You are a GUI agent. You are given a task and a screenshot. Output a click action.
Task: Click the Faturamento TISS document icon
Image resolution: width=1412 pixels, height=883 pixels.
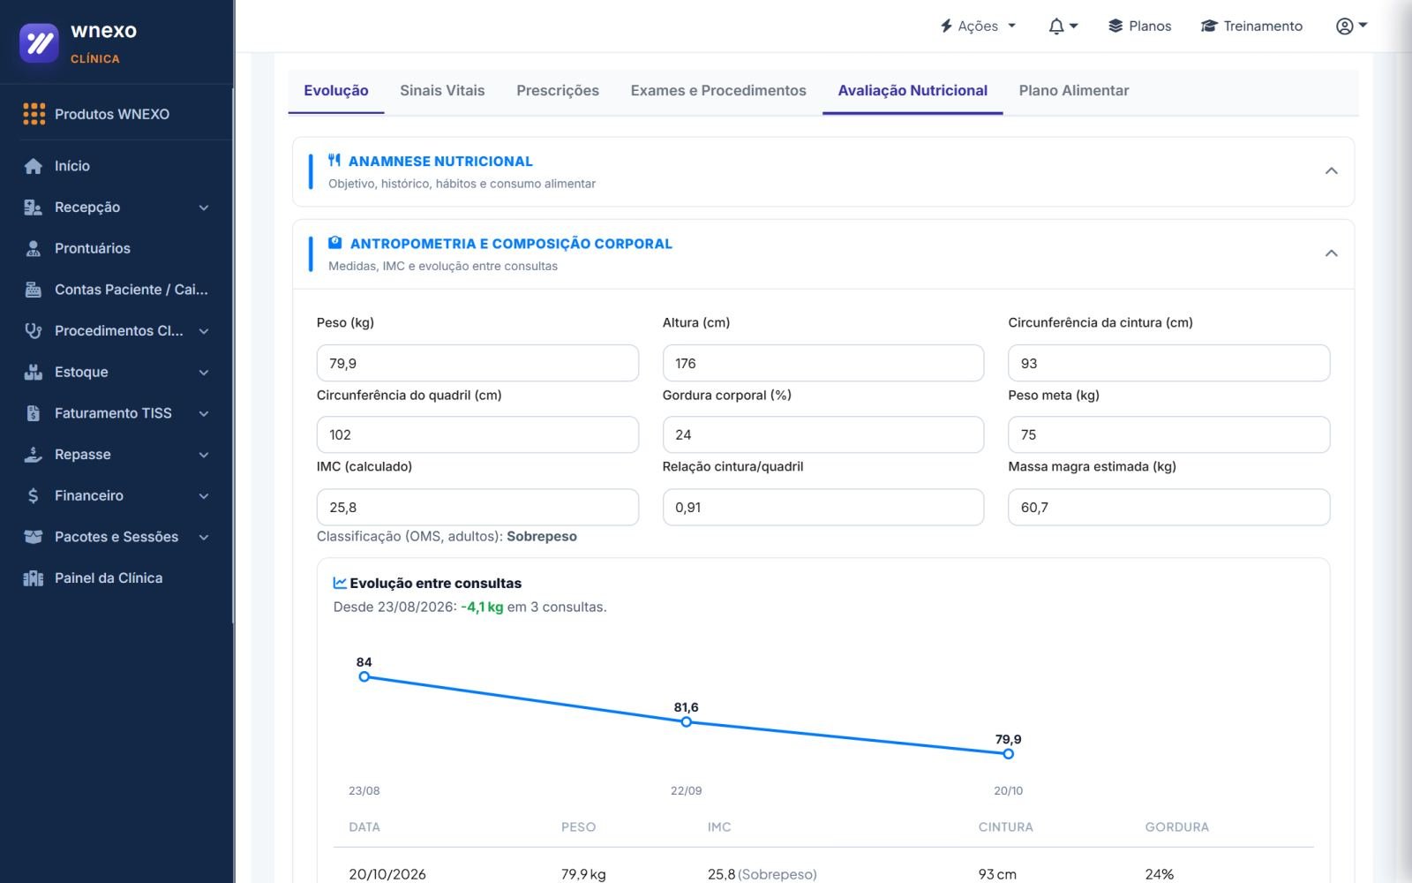pos(34,413)
